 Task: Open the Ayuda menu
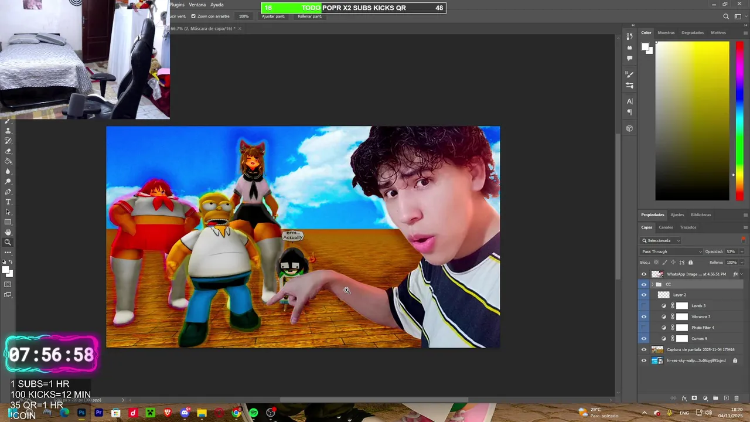pyautogui.click(x=217, y=5)
